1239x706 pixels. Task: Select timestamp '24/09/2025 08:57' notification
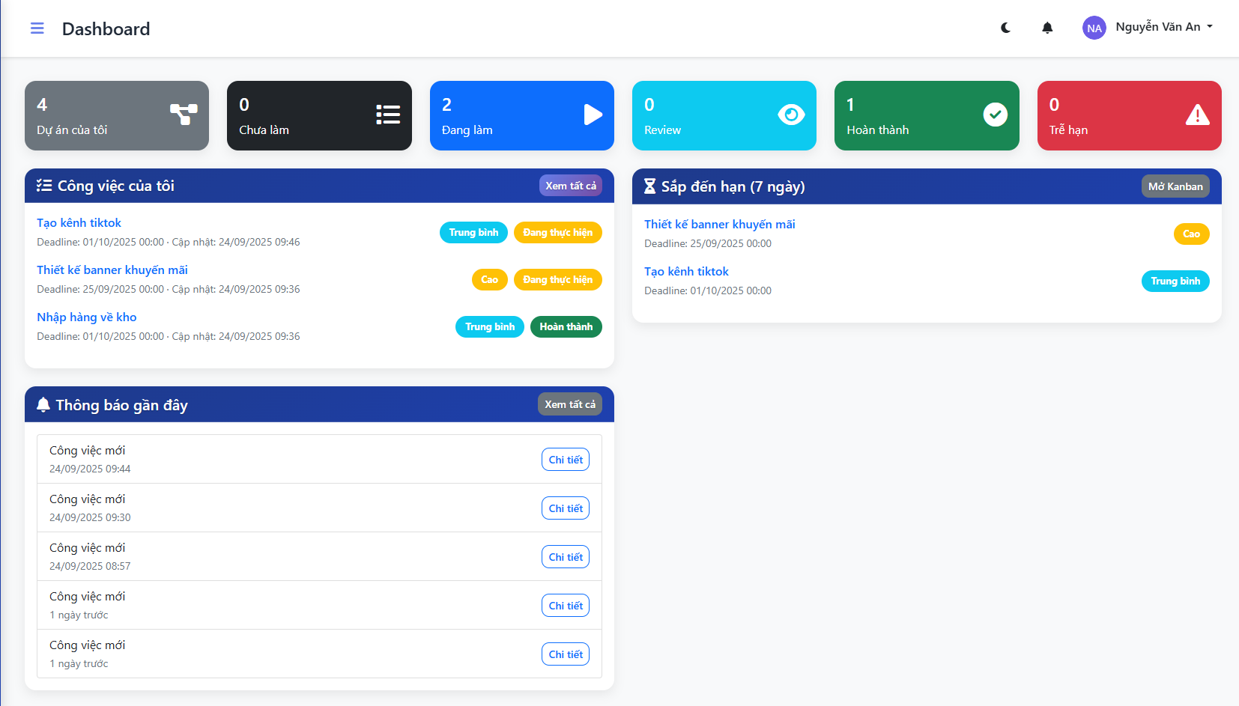click(x=90, y=566)
